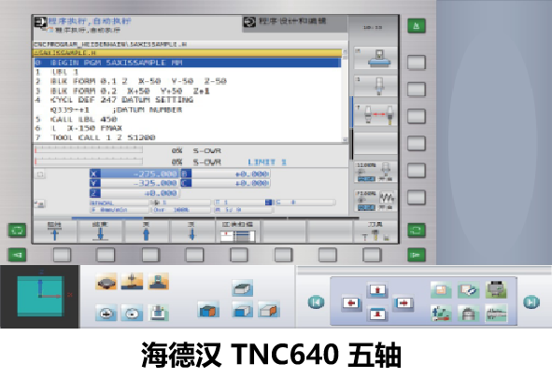Click the round teal previous-page button
The height and width of the screenshot is (378, 552).
(316, 302)
